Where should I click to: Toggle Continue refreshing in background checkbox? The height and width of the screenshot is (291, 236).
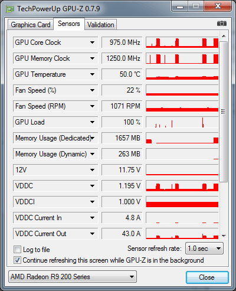click(x=17, y=260)
